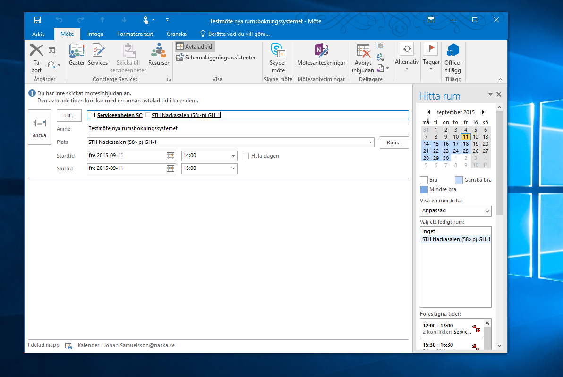Open the calendar picker next to Sluttid
This screenshot has height=377, width=563.
(x=171, y=168)
